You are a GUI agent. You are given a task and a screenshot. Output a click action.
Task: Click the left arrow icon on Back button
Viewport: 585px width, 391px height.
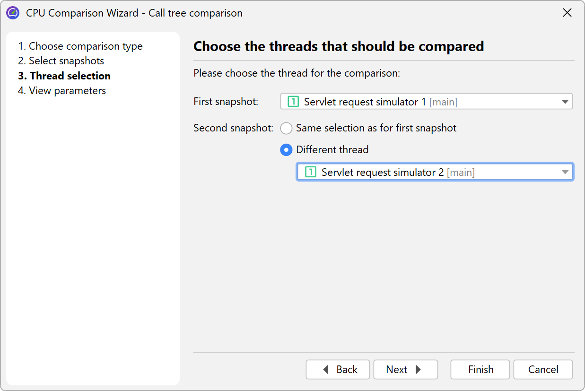[326, 370]
